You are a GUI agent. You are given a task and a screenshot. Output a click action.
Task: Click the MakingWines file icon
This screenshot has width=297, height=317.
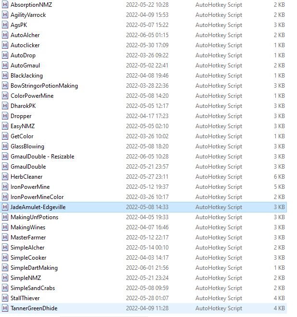click(x=5, y=227)
